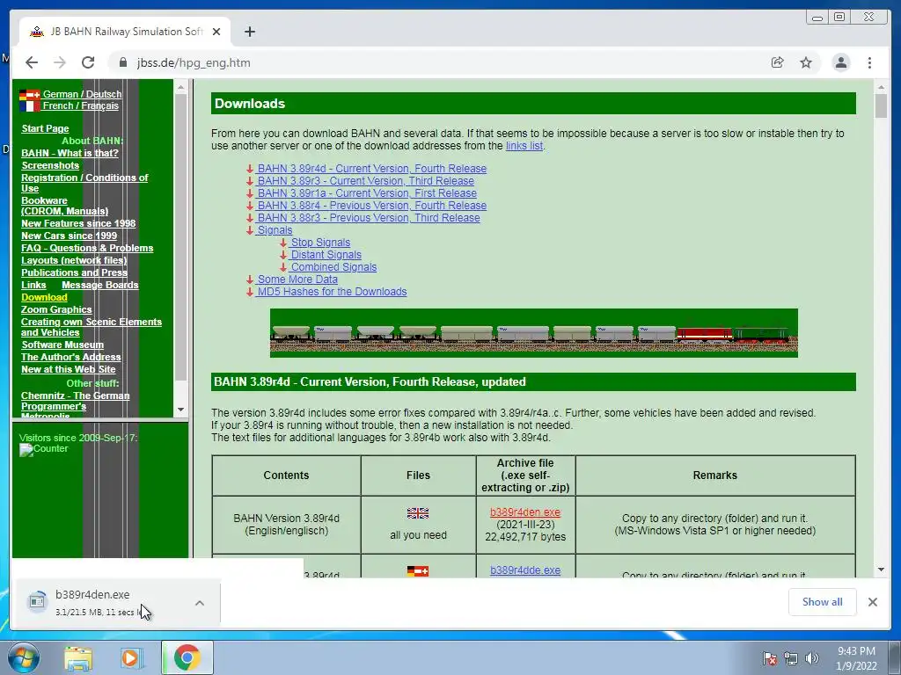
Task: Open Software Museum link
Action: 62,345
